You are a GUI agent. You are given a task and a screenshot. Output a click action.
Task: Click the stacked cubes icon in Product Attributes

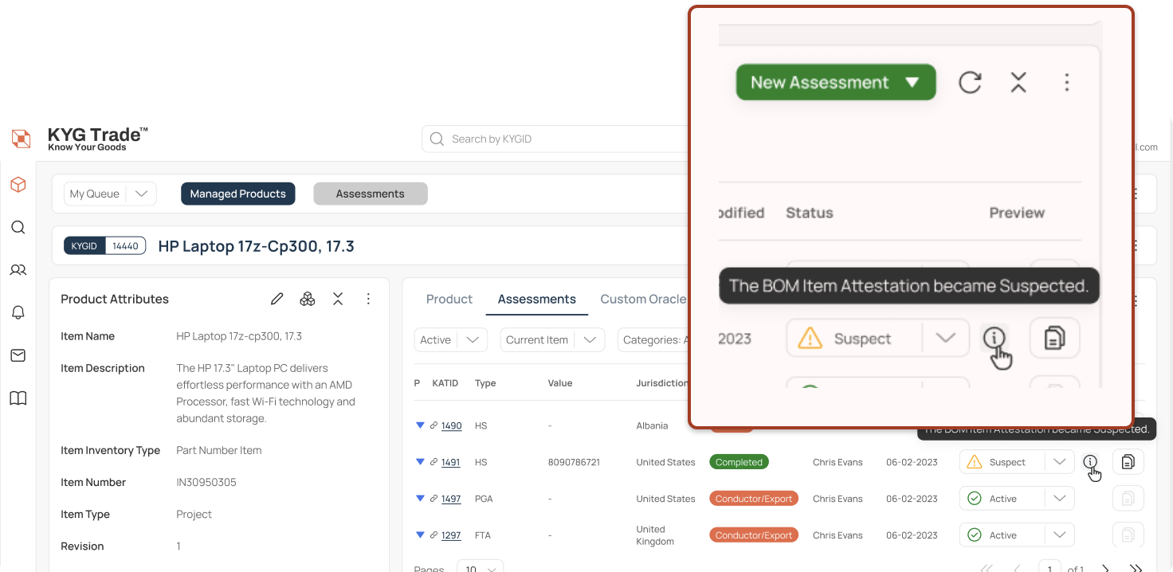[x=307, y=299]
